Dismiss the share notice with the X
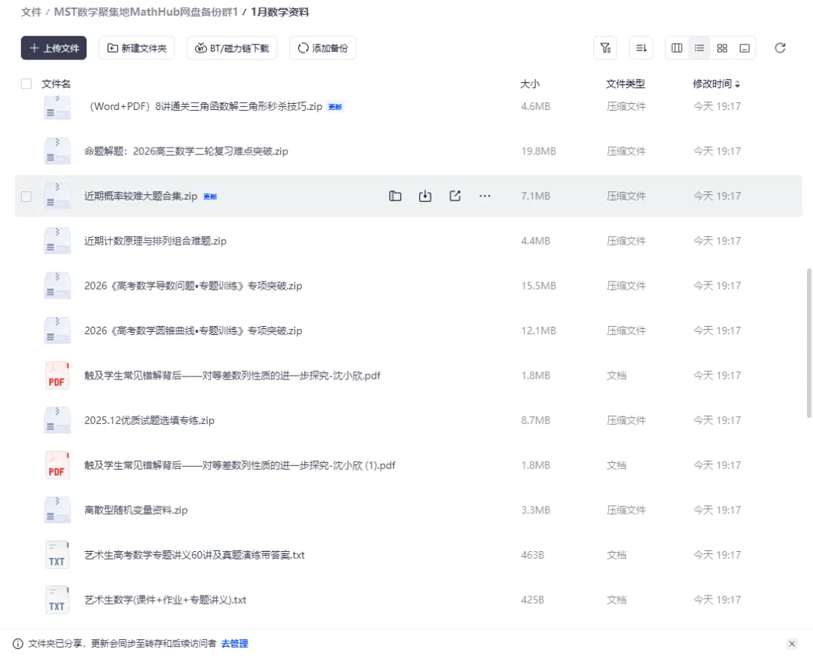The height and width of the screenshot is (658, 813). coord(792,644)
